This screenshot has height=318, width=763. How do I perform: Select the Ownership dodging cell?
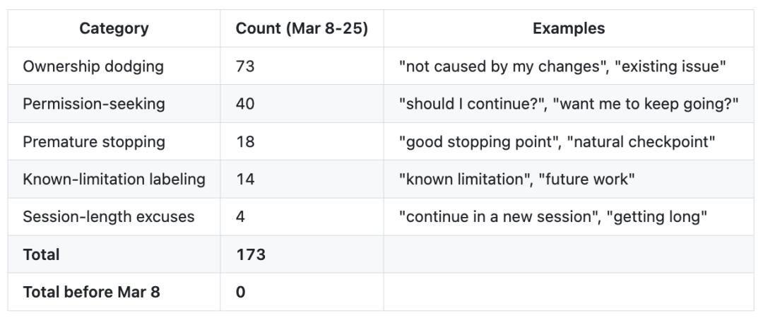(93, 66)
